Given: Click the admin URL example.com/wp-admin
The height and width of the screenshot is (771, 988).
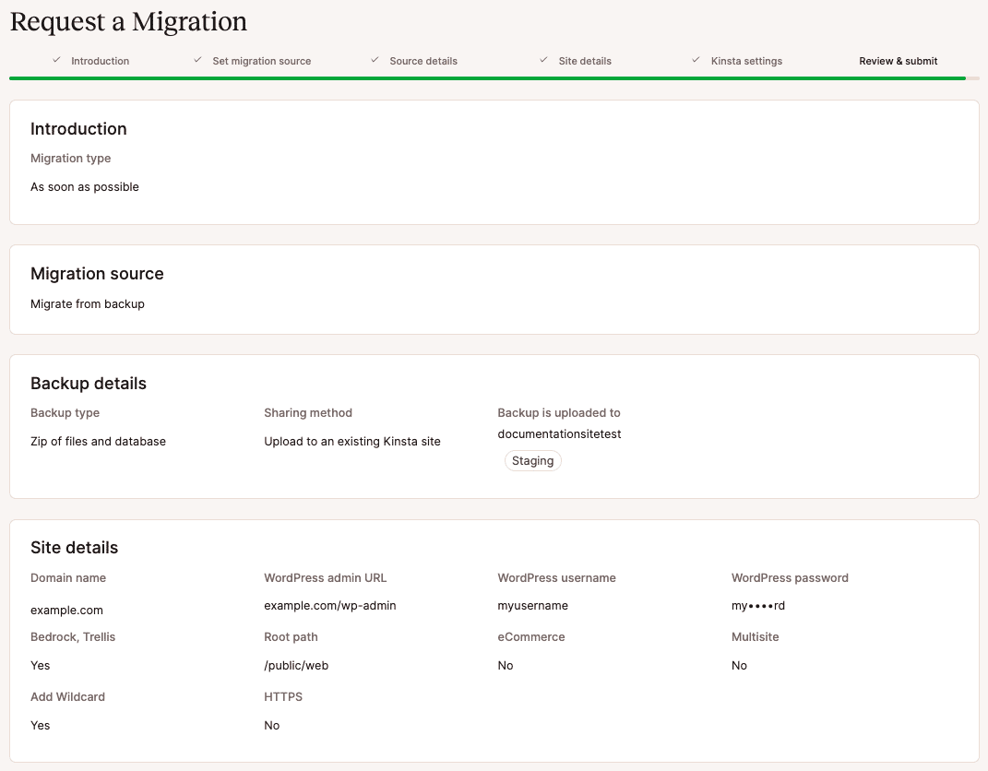Looking at the screenshot, I should click(x=330, y=605).
